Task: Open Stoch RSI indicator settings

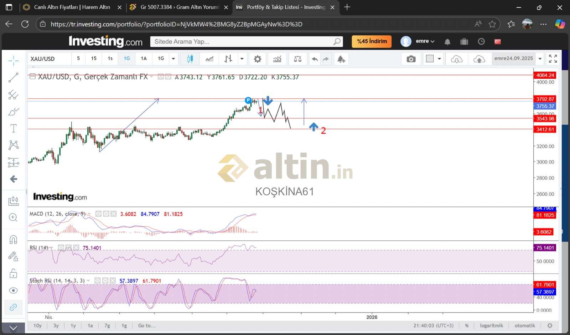Action: (105, 281)
